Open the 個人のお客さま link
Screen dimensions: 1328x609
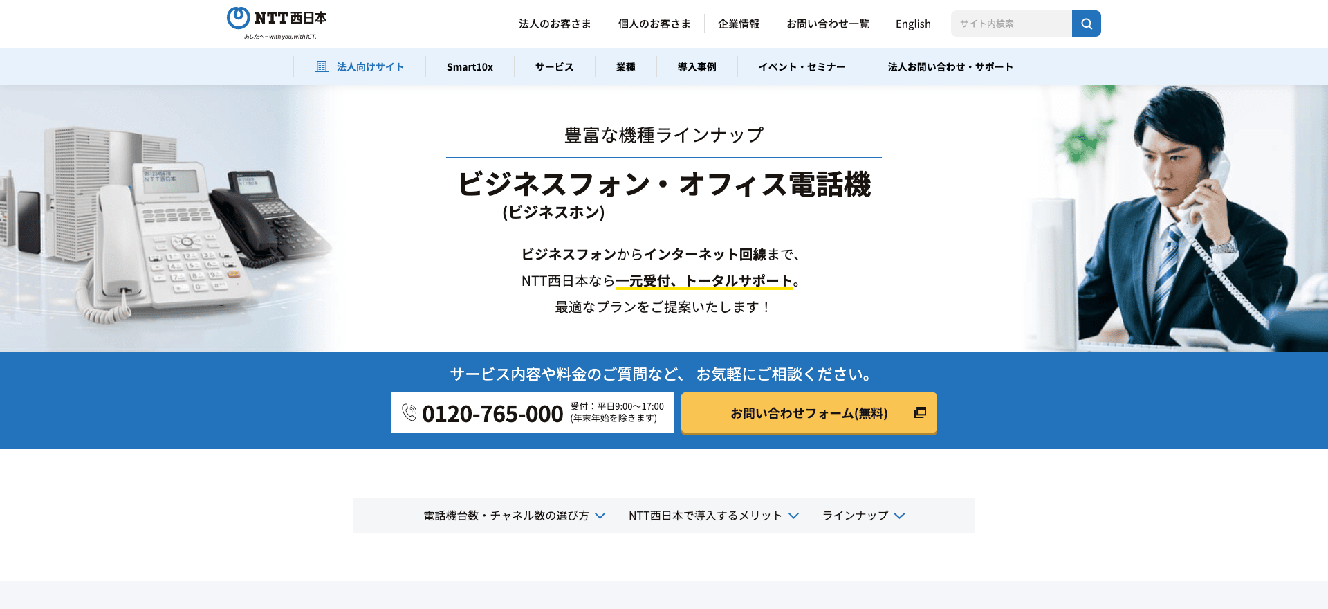(x=654, y=24)
